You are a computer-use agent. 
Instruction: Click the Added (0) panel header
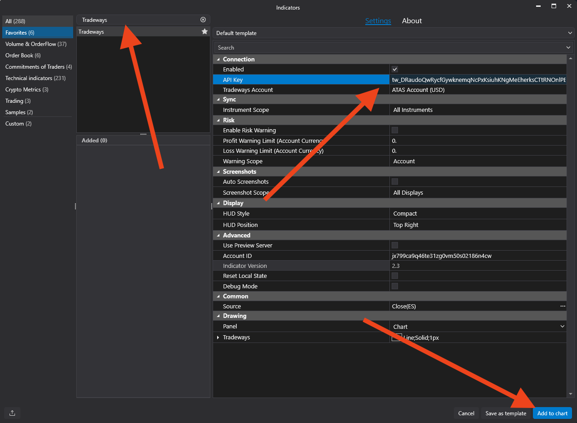(x=143, y=140)
